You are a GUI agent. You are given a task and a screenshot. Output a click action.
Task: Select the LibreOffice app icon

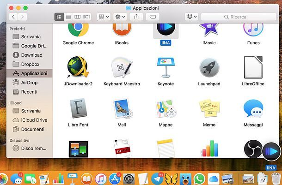click(253, 67)
